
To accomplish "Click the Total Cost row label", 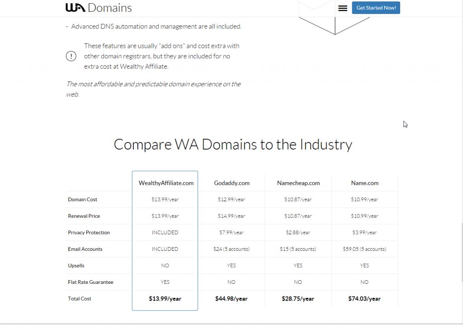I will [x=80, y=299].
